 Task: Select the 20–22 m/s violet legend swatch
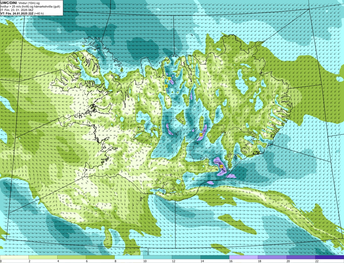pos(301,257)
